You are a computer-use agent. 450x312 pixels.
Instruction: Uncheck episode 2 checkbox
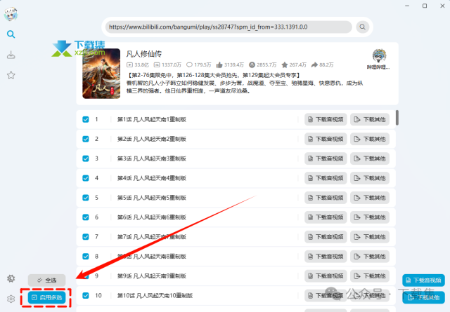(x=86, y=139)
